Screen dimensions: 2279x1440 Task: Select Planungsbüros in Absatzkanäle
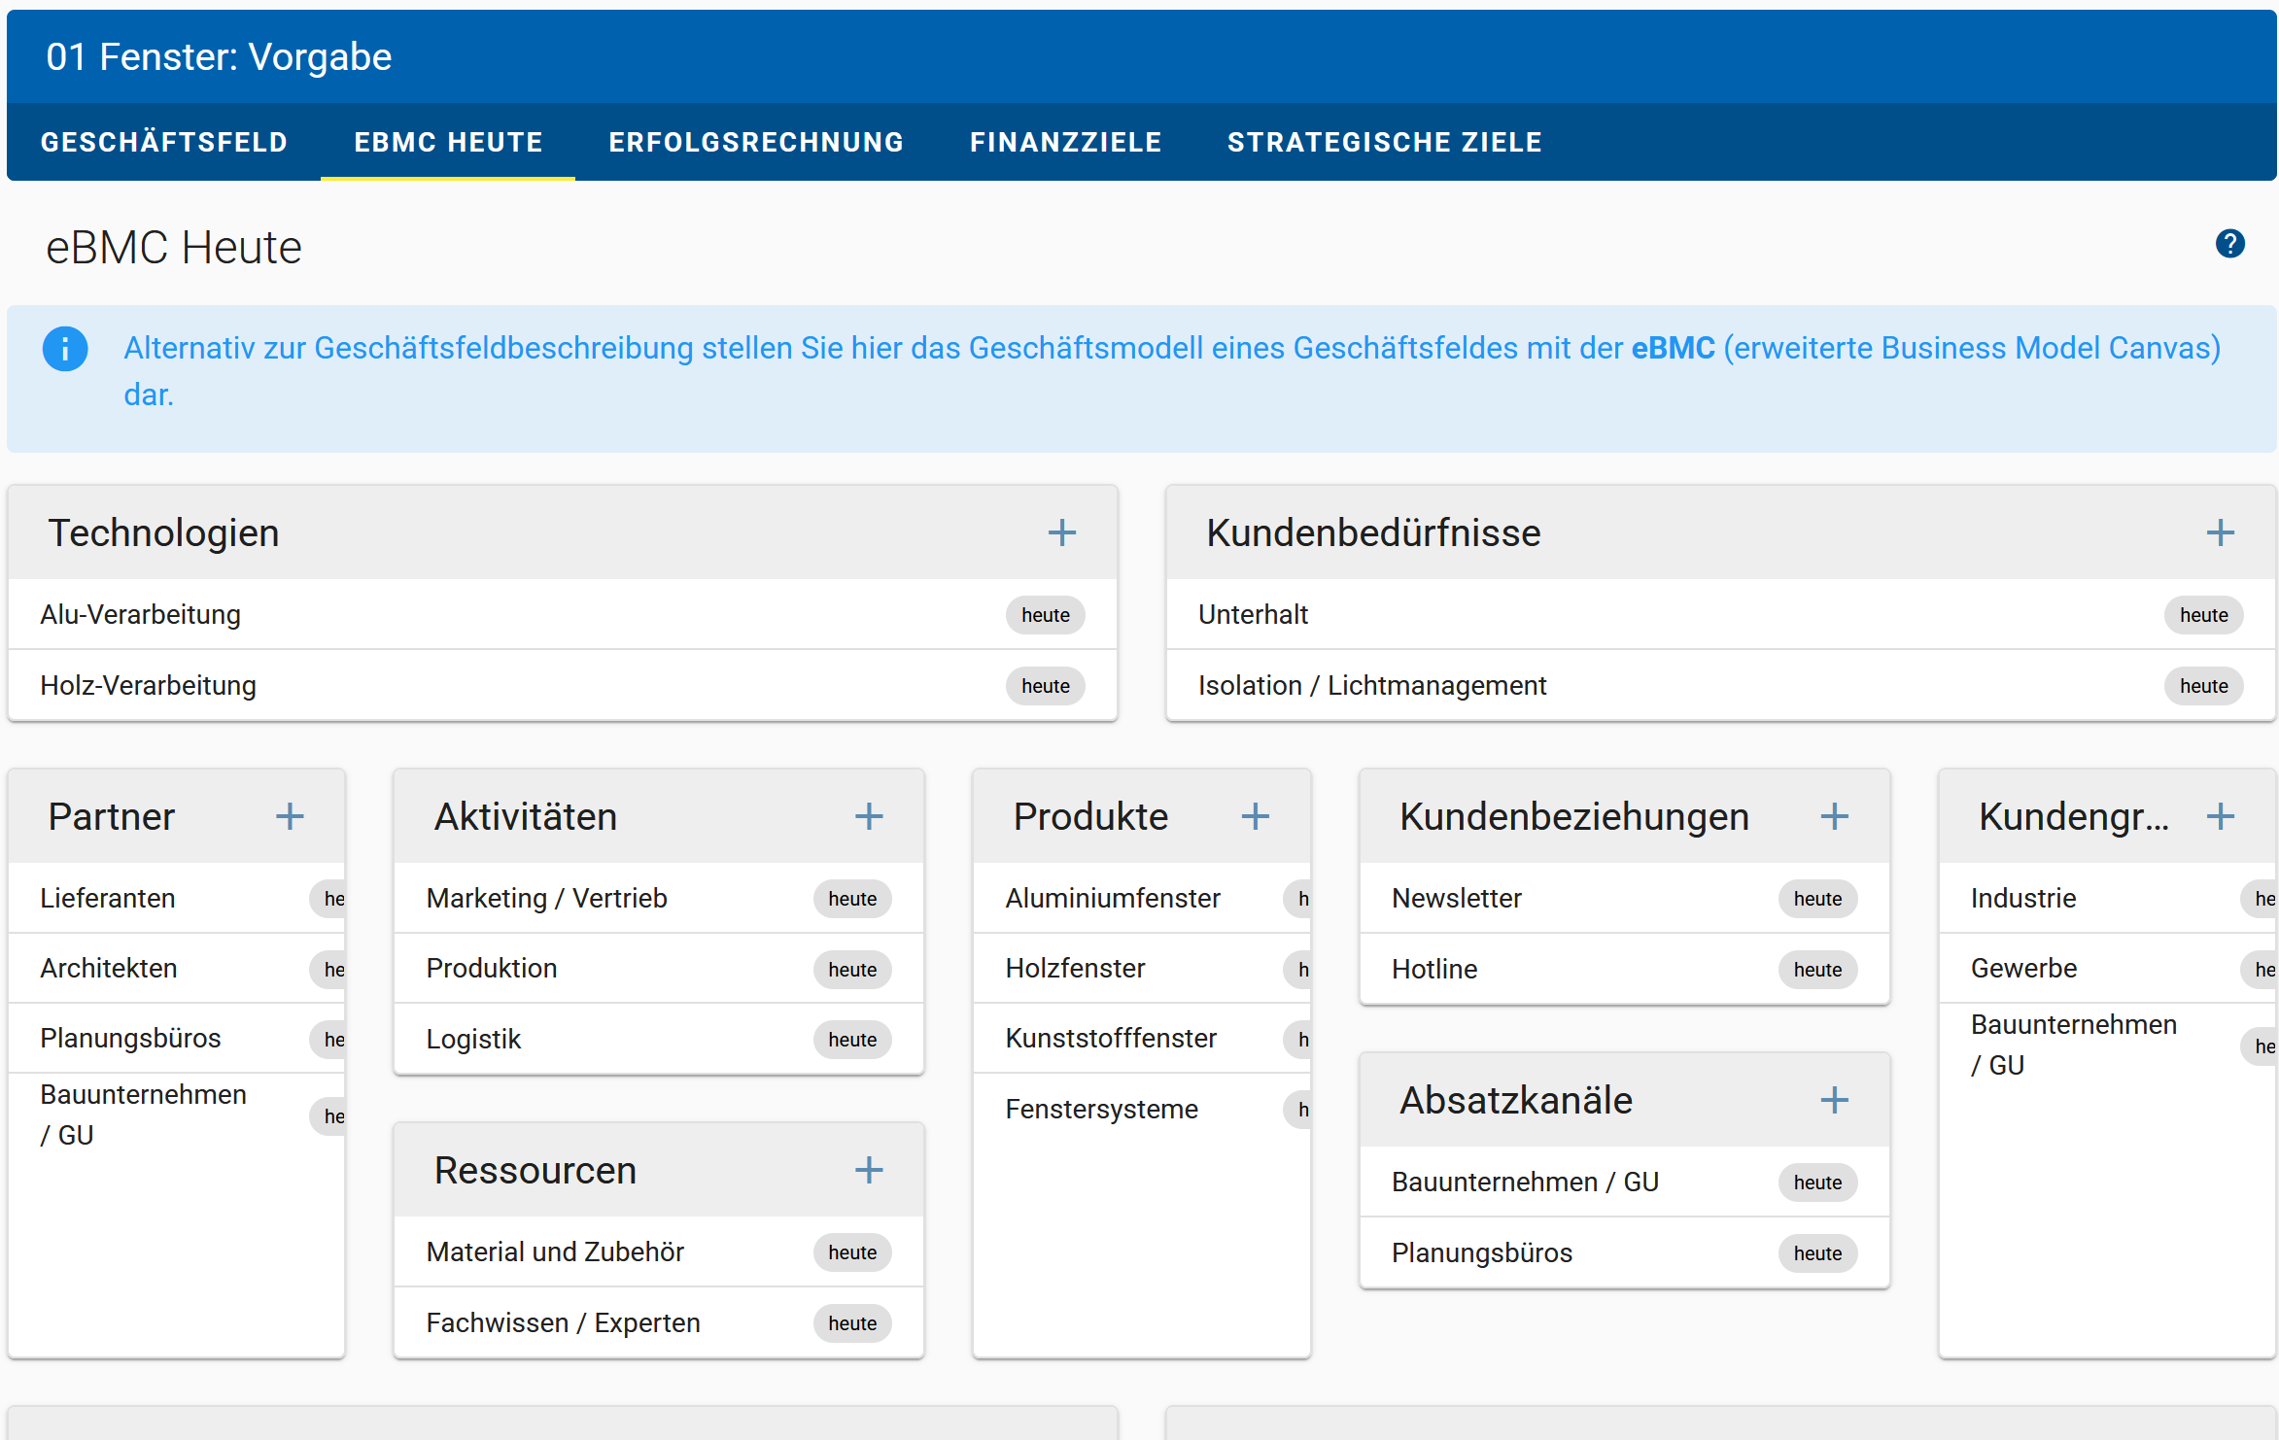tap(1625, 1253)
